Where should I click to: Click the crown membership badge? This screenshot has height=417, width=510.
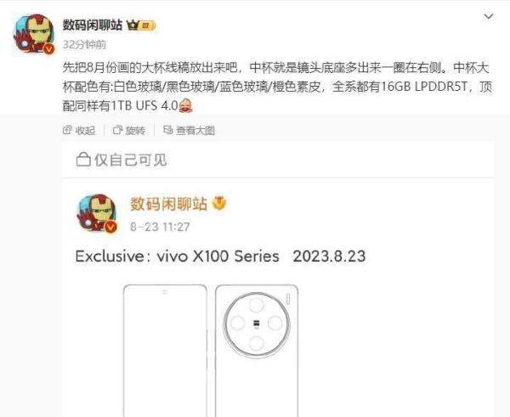coord(141,25)
